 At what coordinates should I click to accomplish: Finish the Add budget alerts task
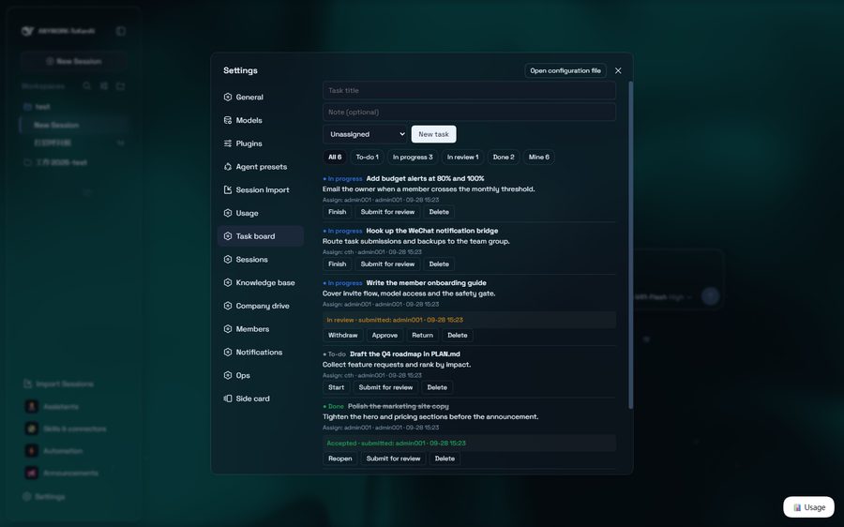click(337, 212)
